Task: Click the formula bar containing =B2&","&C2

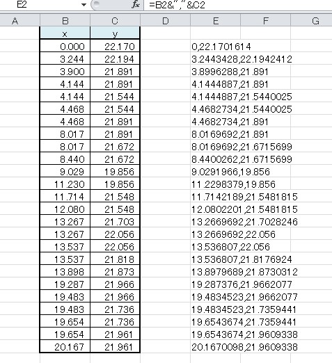Action: click(x=238, y=5)
